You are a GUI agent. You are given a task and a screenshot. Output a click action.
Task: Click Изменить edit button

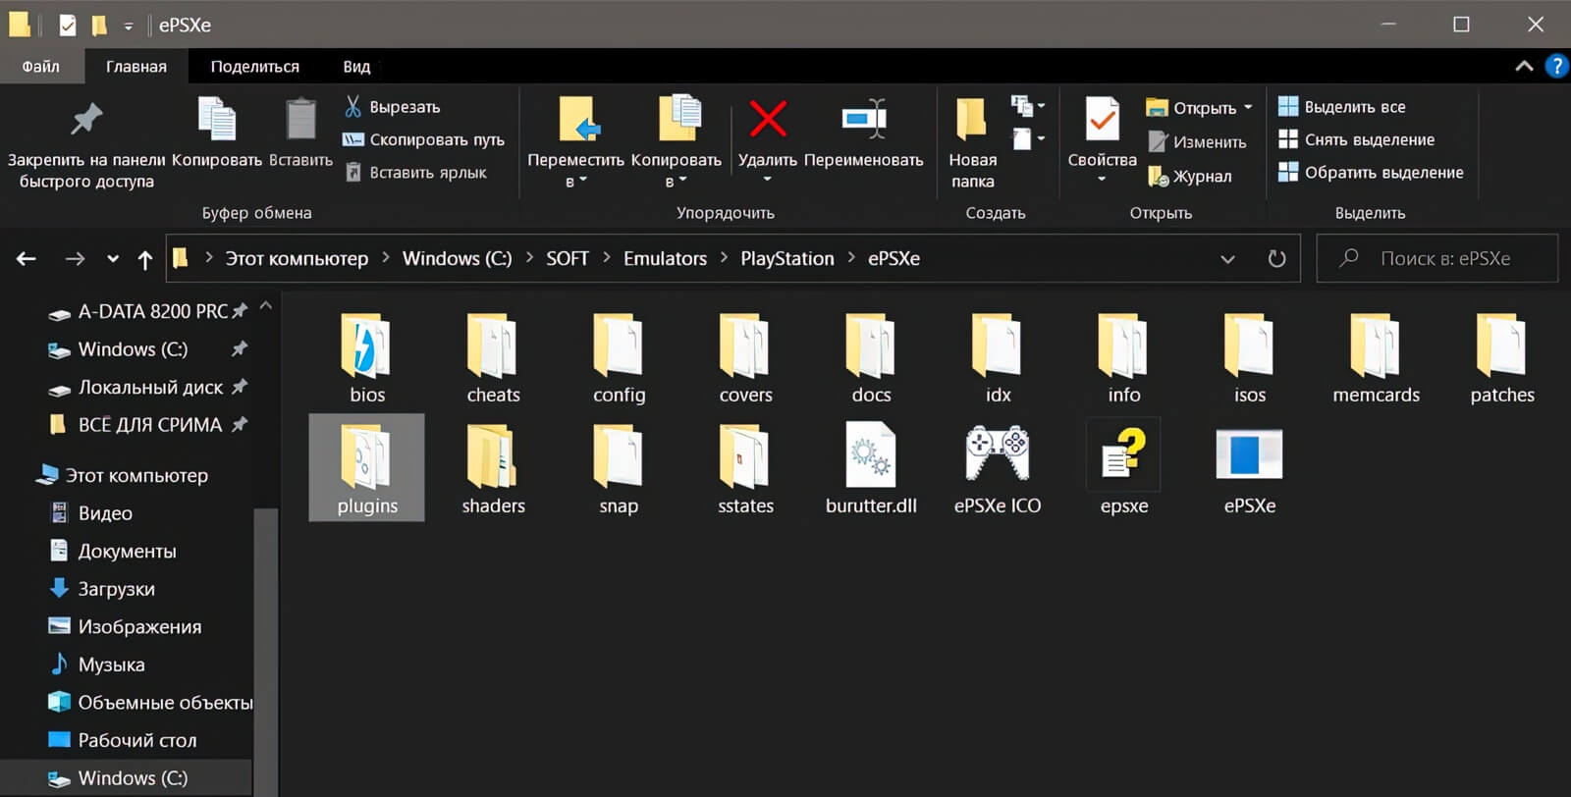point(1198,141)
